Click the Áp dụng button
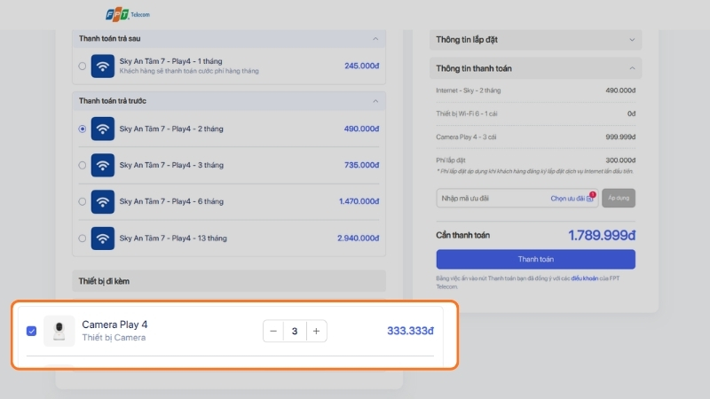The image size is (710, 399). (x=619, y=198)
